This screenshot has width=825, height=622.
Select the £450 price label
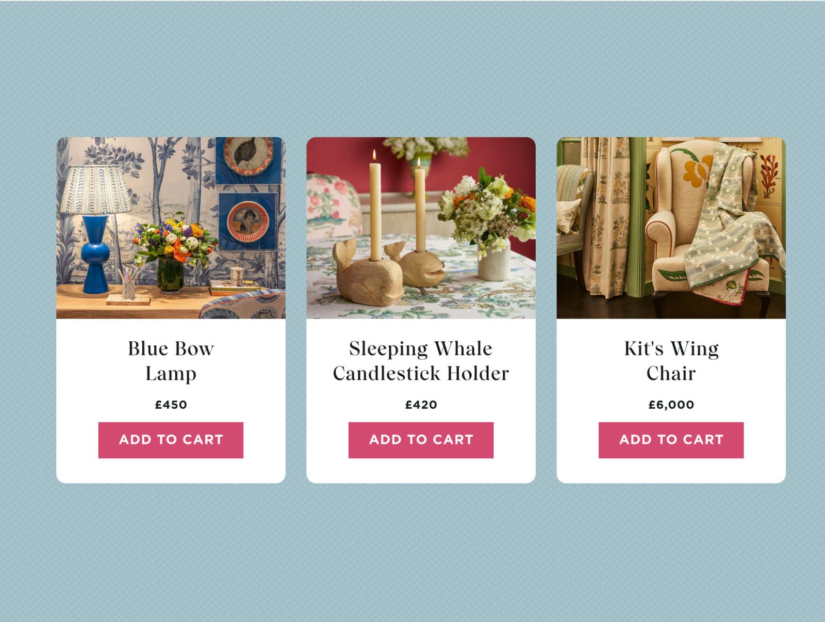tap(171, 405)
